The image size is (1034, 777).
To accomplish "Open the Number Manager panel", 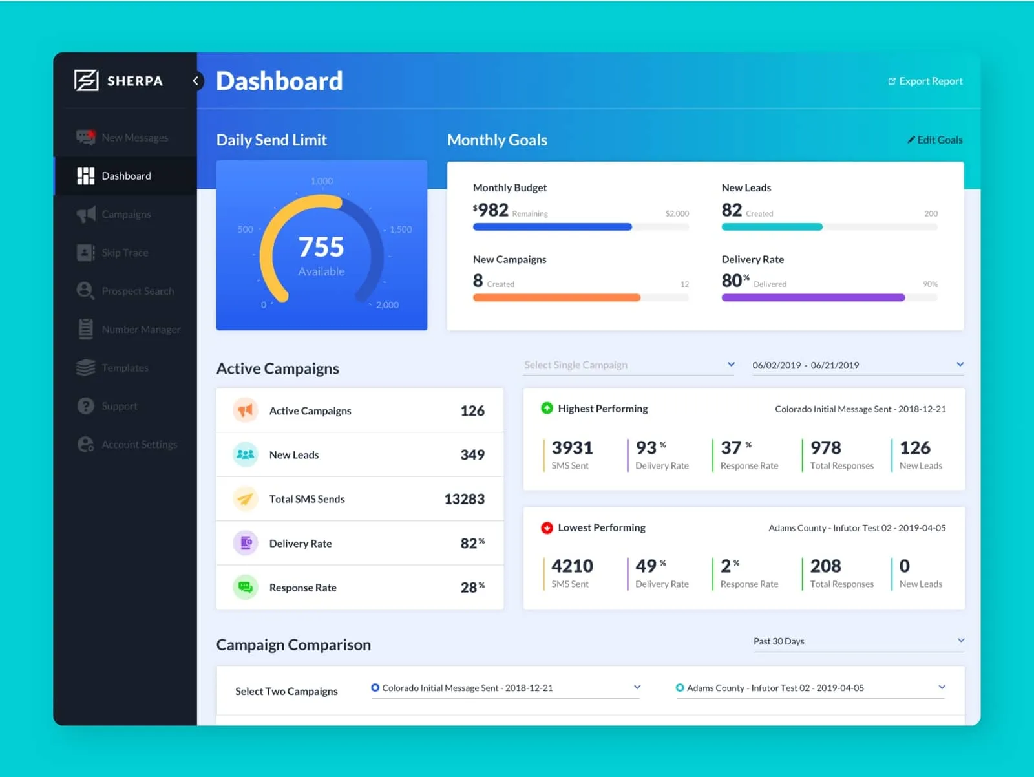I will [85, 329].
